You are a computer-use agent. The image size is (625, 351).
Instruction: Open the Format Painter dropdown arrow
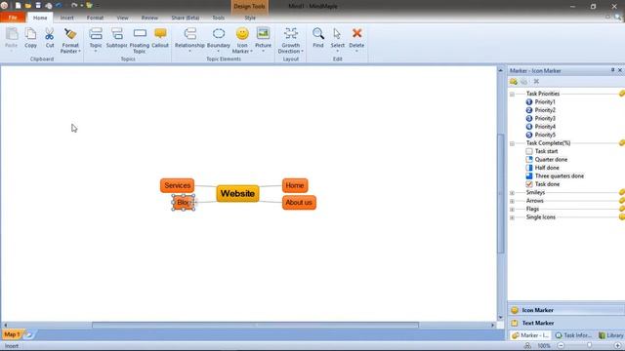tap(79, 52)
